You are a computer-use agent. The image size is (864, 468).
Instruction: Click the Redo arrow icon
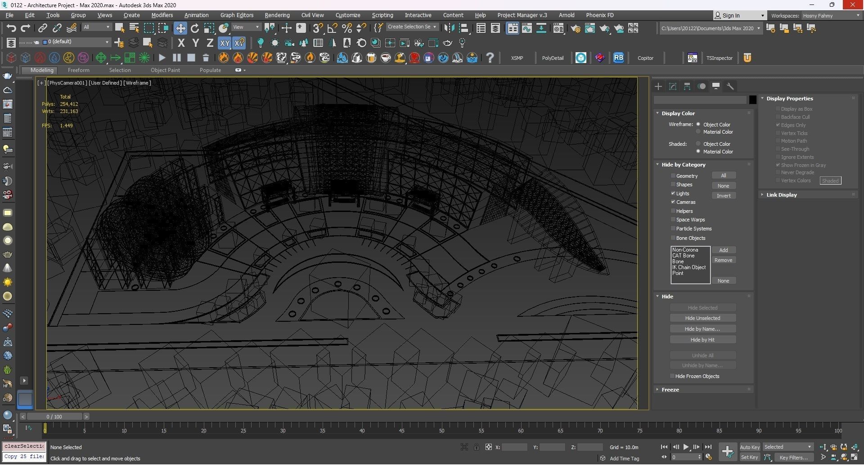click(26, 28)
